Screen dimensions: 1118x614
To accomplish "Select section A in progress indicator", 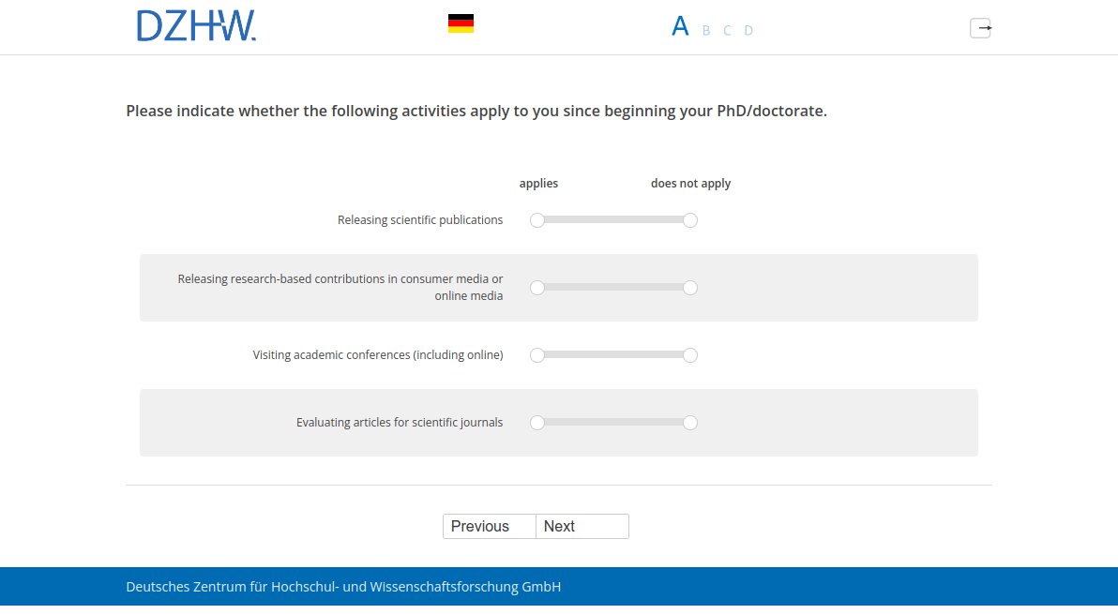I will 680,27.
